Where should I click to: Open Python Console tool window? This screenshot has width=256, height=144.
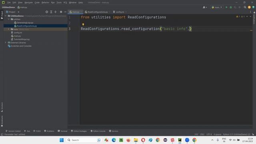click(x=98, y=131)
